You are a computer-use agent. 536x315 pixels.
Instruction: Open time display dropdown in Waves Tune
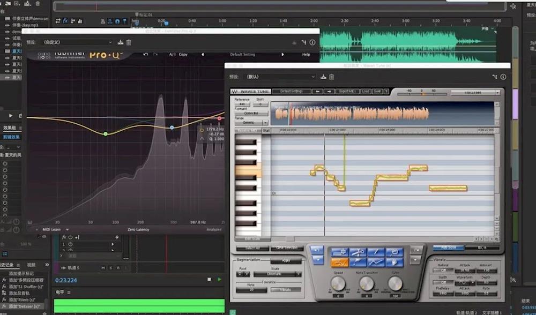497,93
